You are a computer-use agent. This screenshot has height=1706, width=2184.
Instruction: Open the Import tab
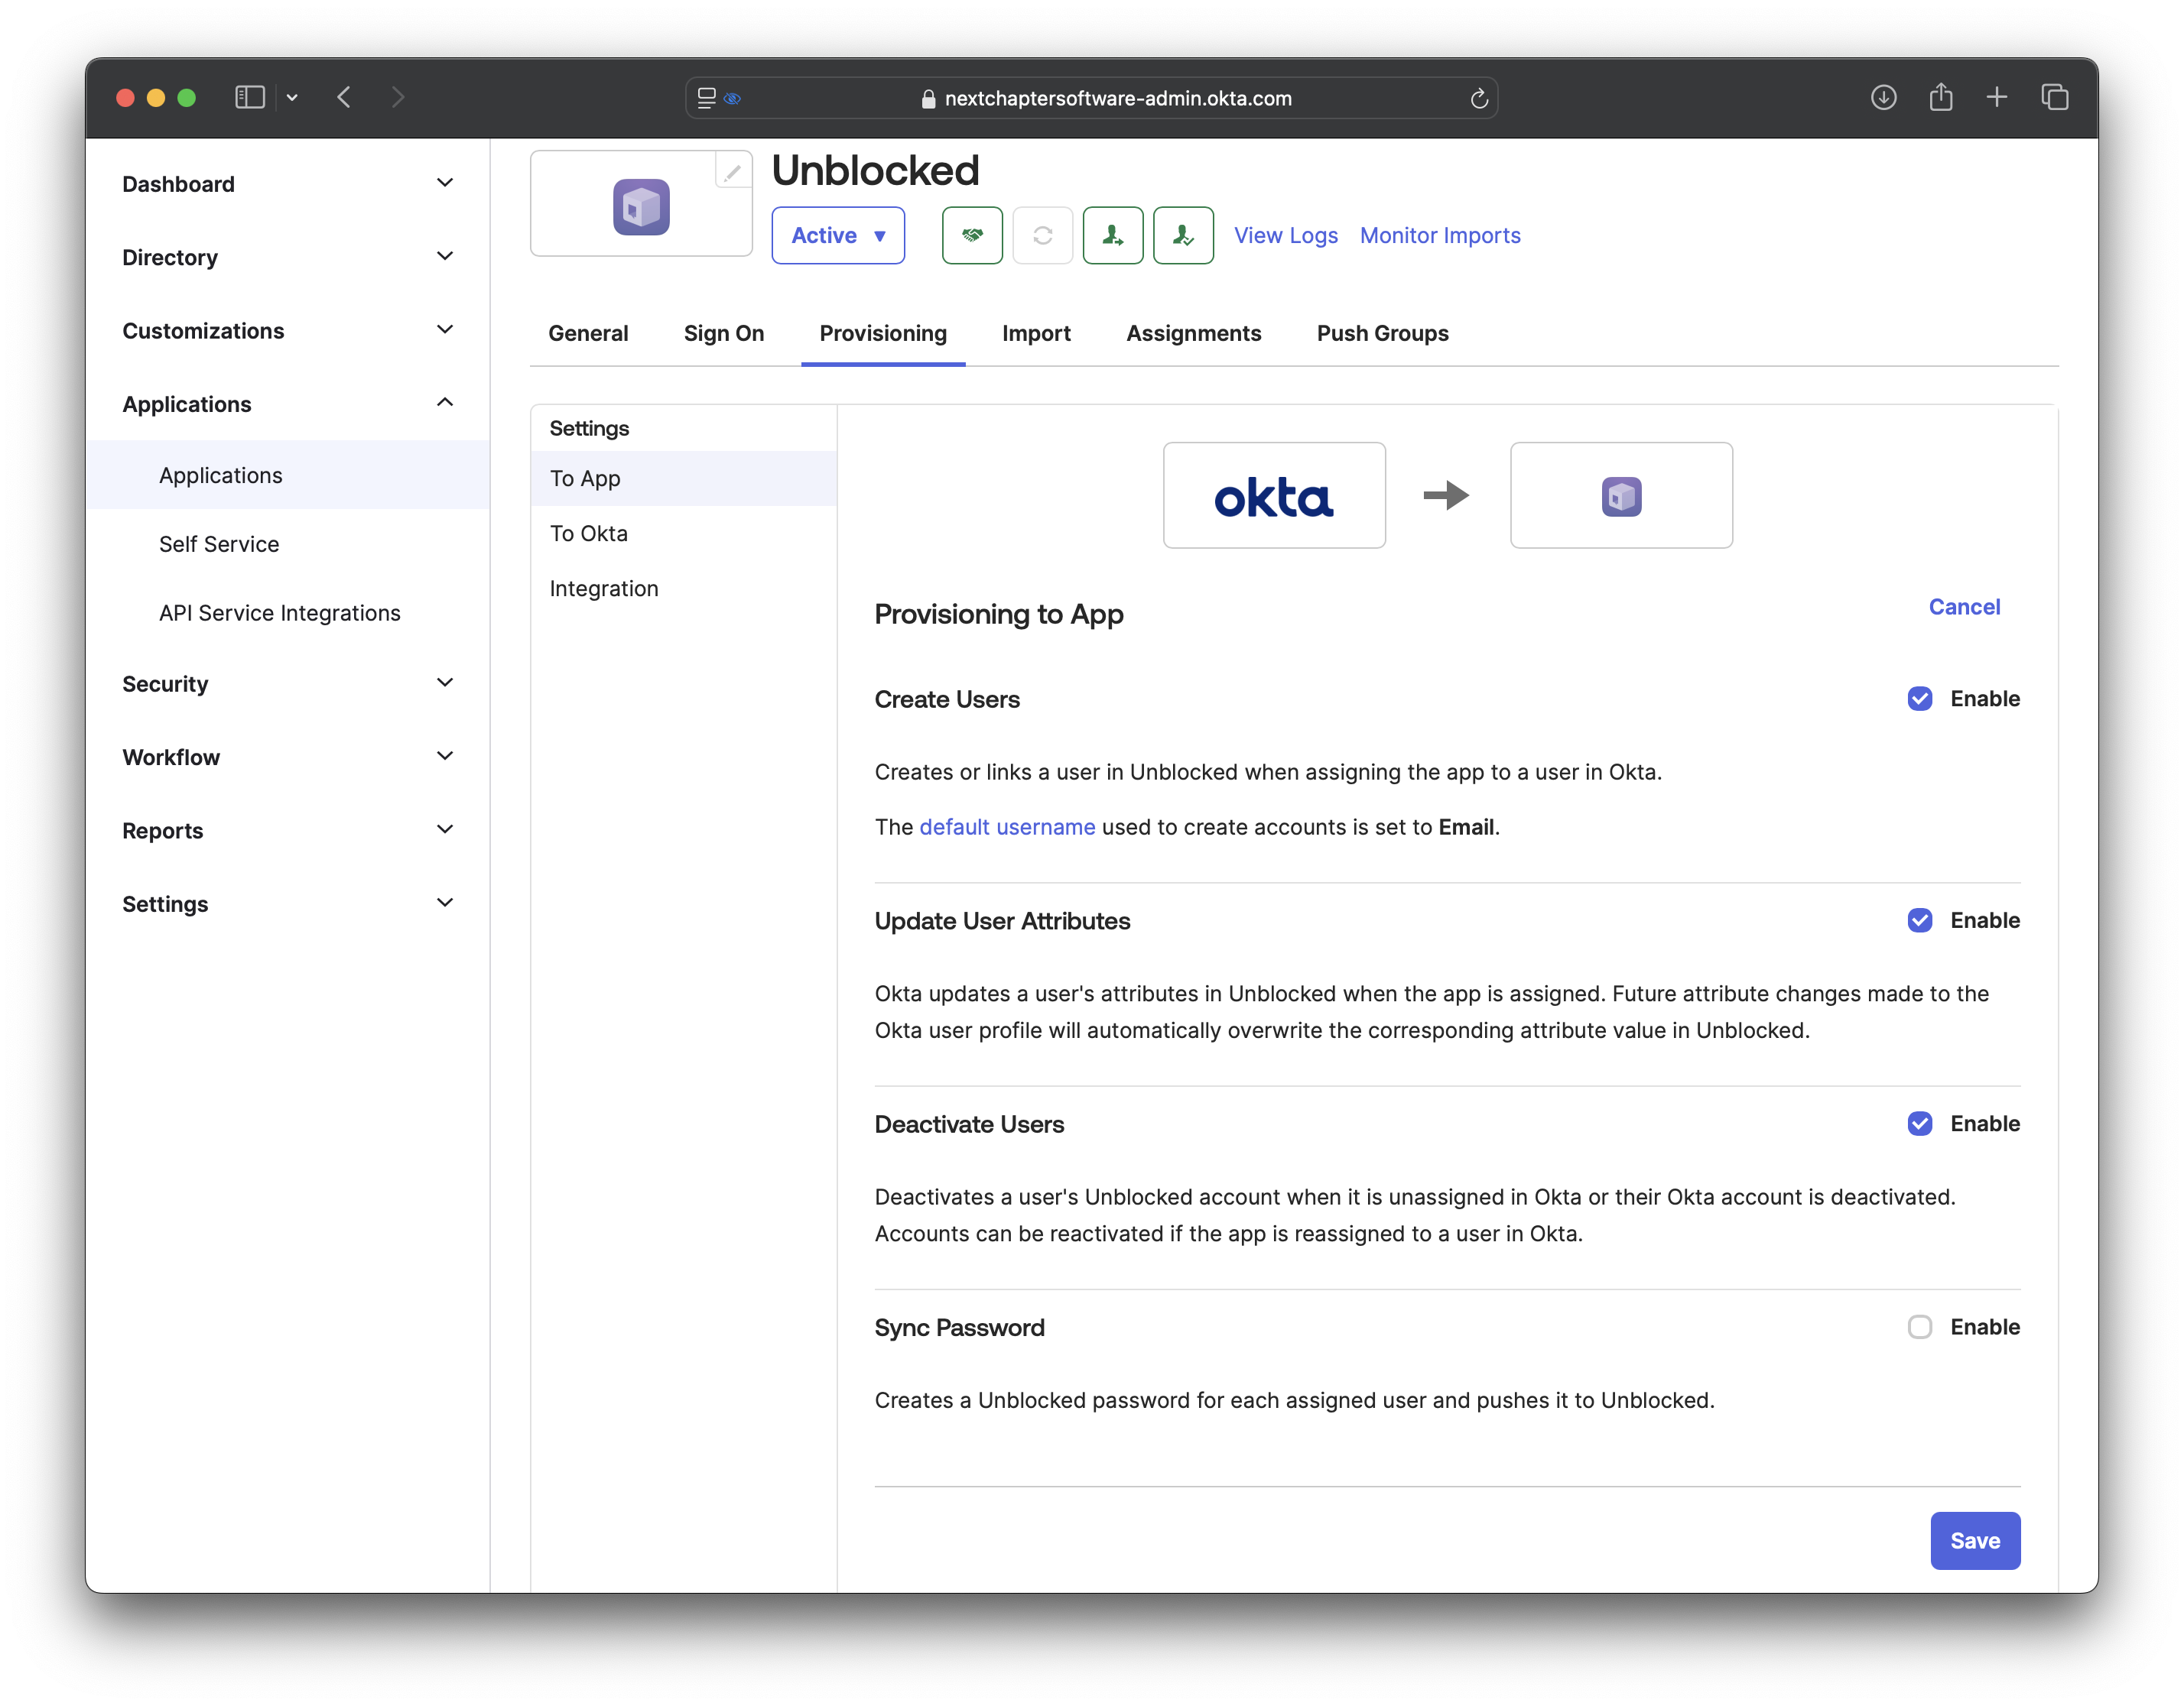click(x=1036, y=334)
